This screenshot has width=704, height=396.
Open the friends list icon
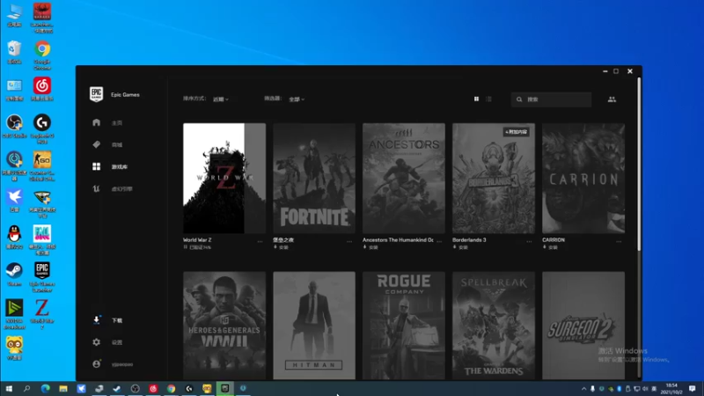tap(612, 99)
